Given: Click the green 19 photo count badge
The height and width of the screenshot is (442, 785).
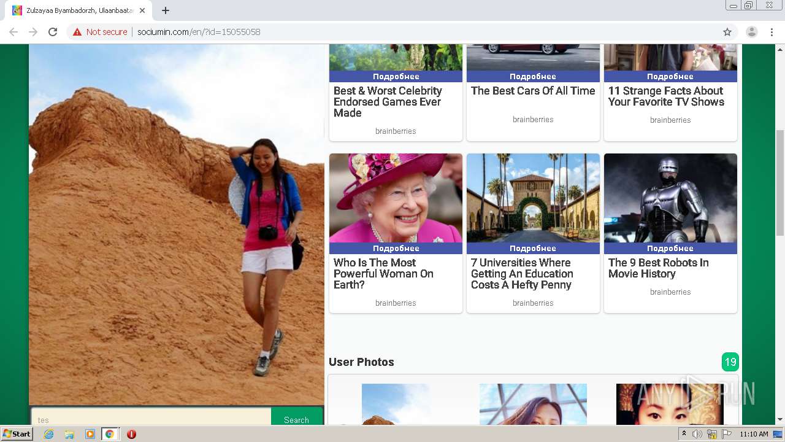Looking at the screenshot, I should coord(730,362).
